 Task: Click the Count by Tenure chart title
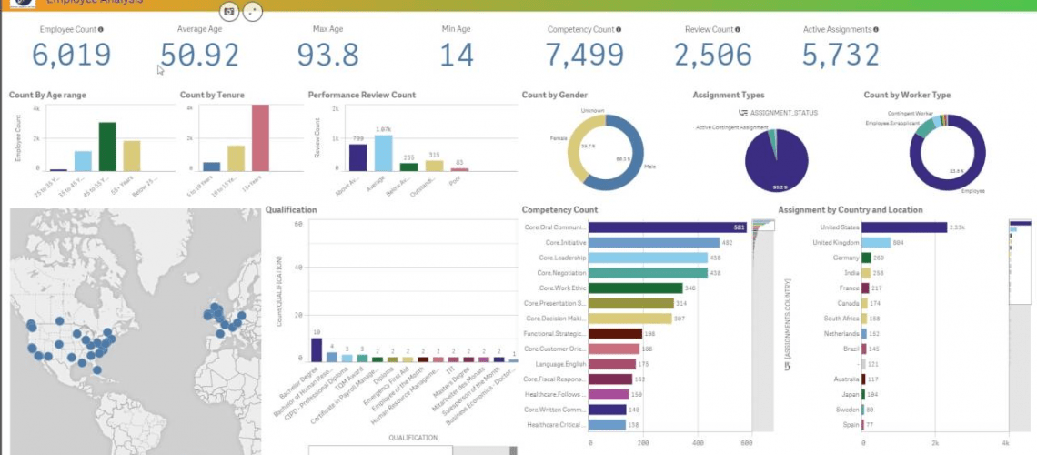(212, 96)
